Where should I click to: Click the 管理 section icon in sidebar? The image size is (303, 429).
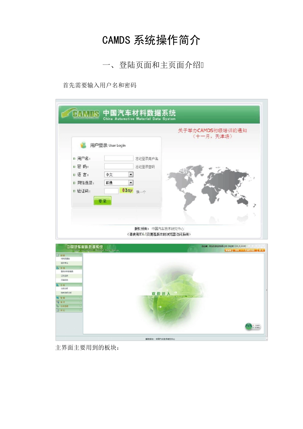point(57,297)
